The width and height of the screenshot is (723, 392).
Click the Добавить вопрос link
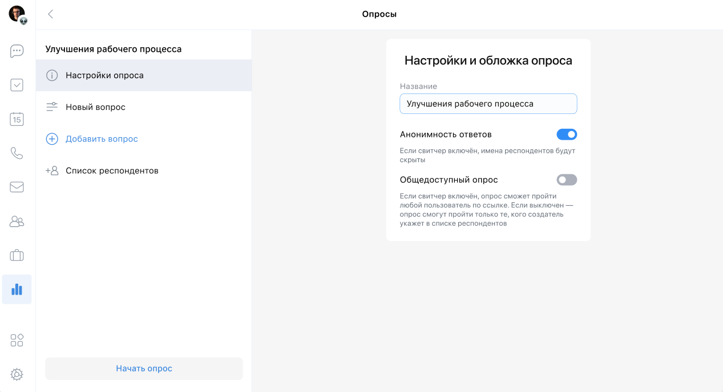pos(102,139)
